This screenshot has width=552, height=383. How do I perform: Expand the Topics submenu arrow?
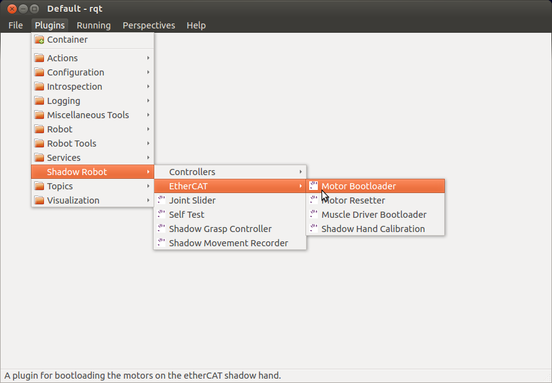(x=148, y=186)
